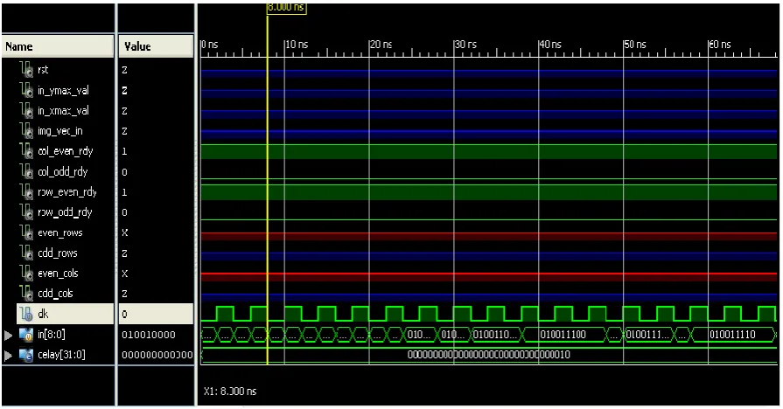This screenshot has height=409, width=783.
Task: Click the even_rows value X cell
Action: (x=124, y=233)
